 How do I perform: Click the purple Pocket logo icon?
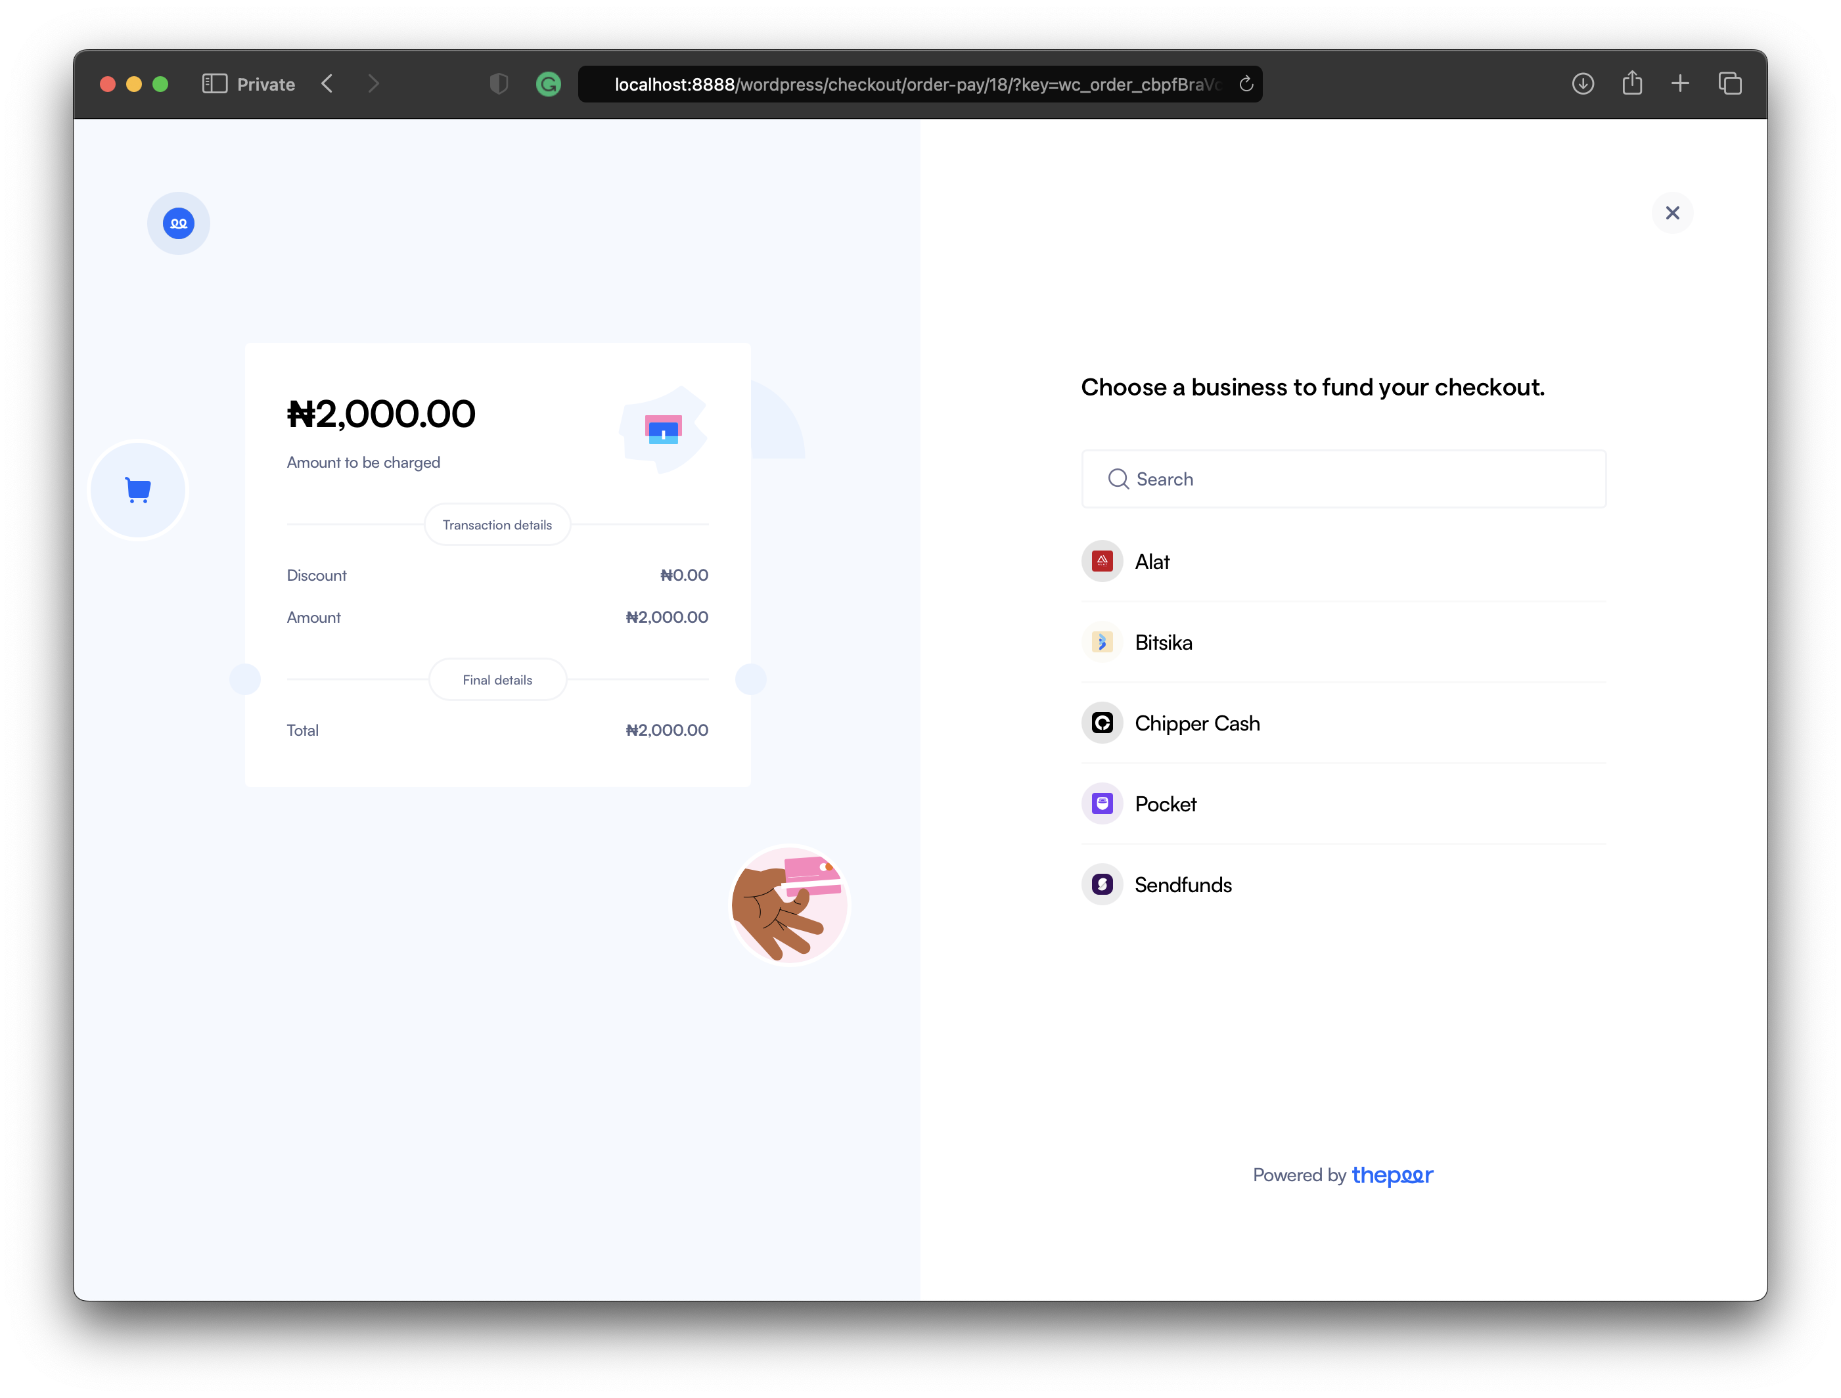tap(1102, 804)
